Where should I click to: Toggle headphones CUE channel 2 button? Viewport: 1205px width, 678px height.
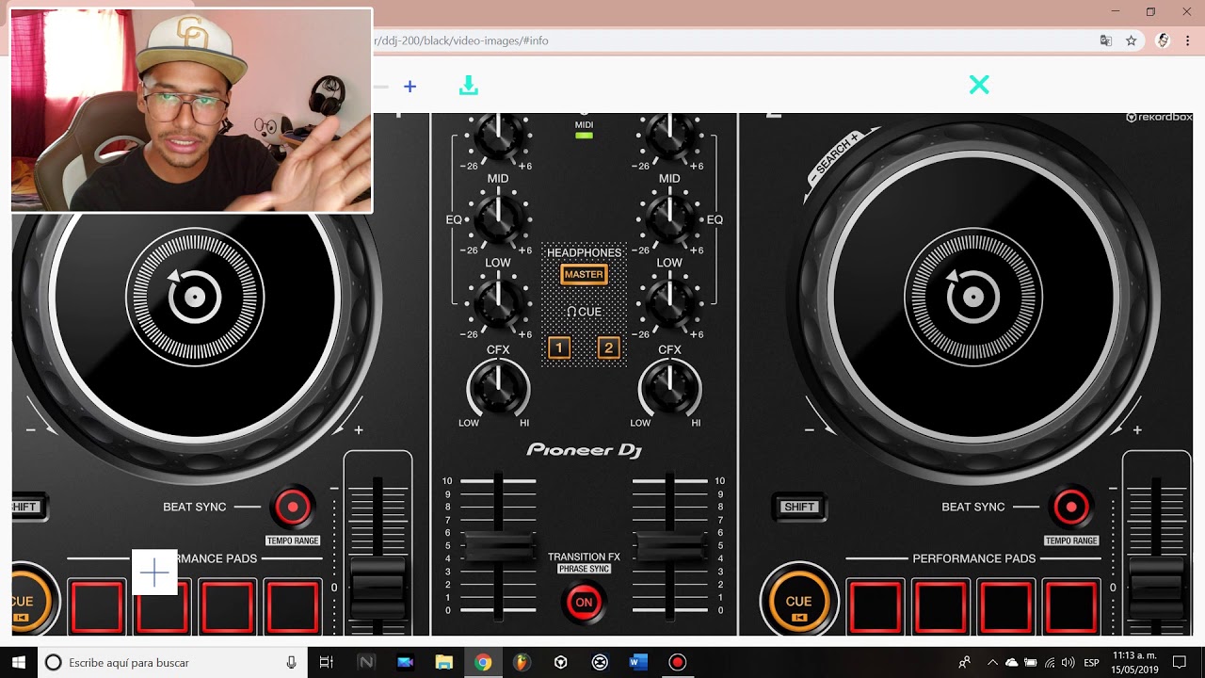coord(608,348)
